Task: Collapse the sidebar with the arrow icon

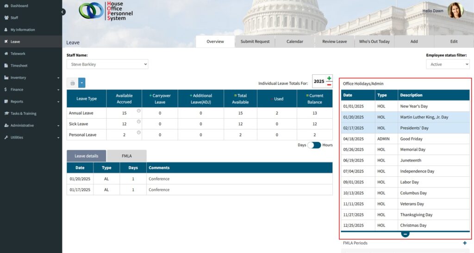Action: (63, 12)
